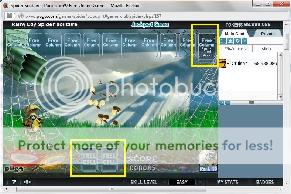291x194 pixels.
Task: Click page scrollbar up arrow near TOKENS
Action: coord(286,24)
